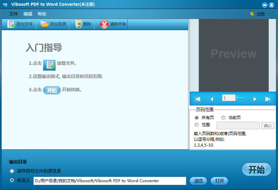Jump to last page in preview
Image resolution: width=278 pixels, height=190 pixels.
267,99
